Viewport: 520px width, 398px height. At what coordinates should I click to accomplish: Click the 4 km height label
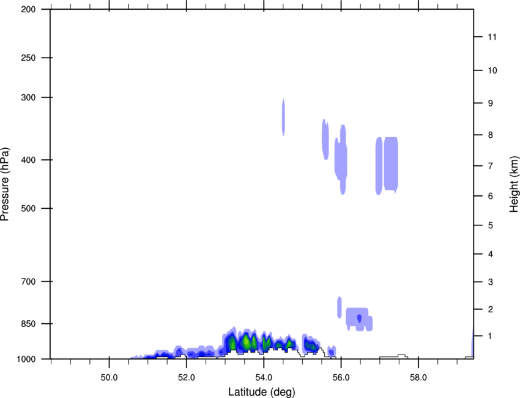coord(491,254)
